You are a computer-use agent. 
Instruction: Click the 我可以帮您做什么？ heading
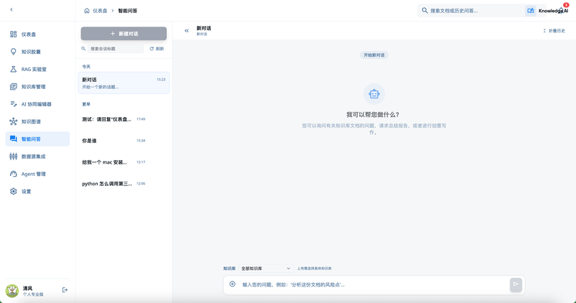coord(372,115)
